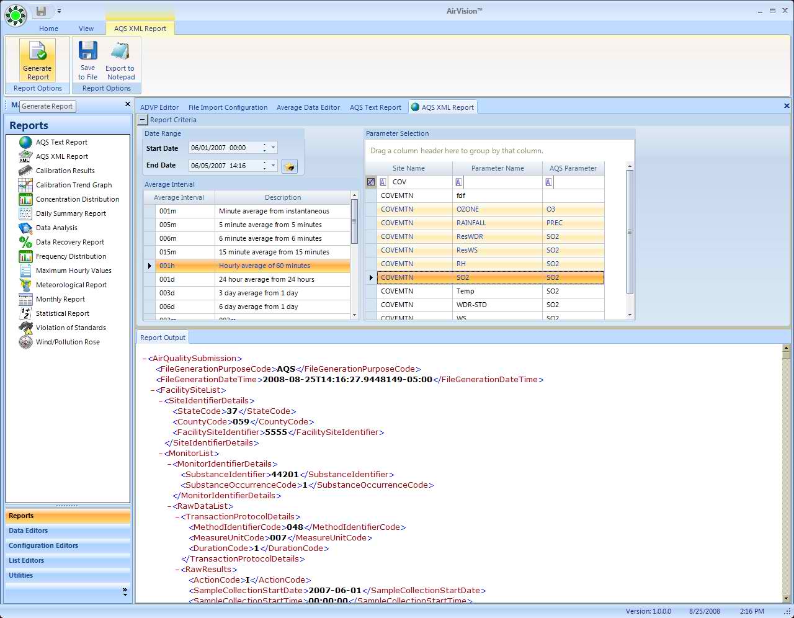794x618 pixels.
Task: Open Daily Summary Report
Action: click(x=71, y=213)
